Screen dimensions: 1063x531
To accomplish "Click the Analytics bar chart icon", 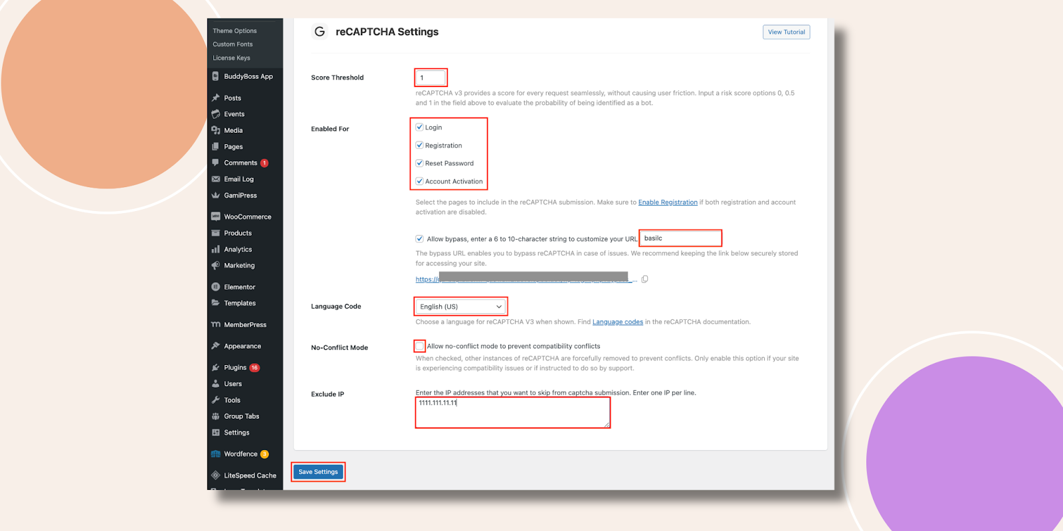I will pos(216,250).
